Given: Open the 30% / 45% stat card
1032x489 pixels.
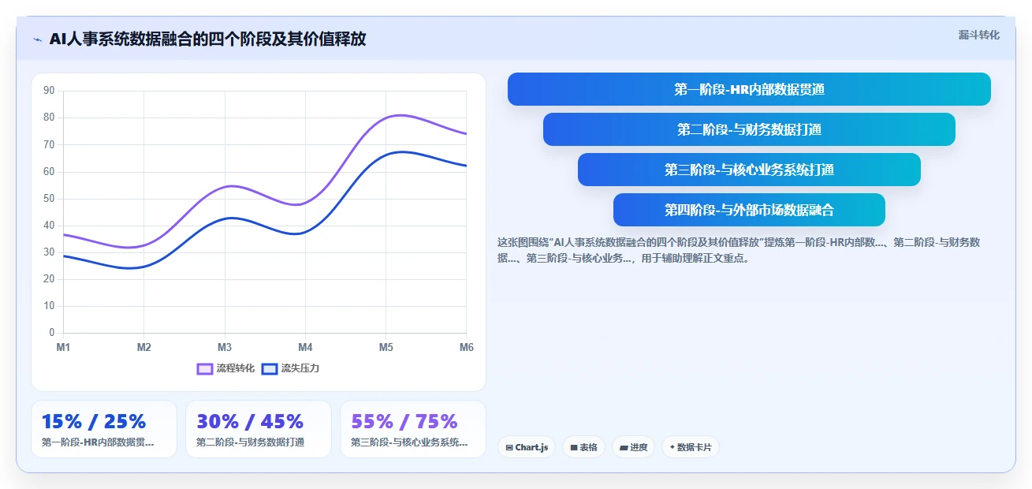Looking at the screenshot, I should click(259, 429).
